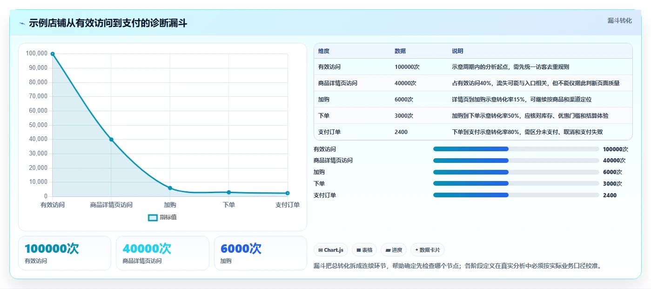651x289 pixels.
Task: Click the 漏斗转化 label in the header
Action: click(x=620, y=21)
